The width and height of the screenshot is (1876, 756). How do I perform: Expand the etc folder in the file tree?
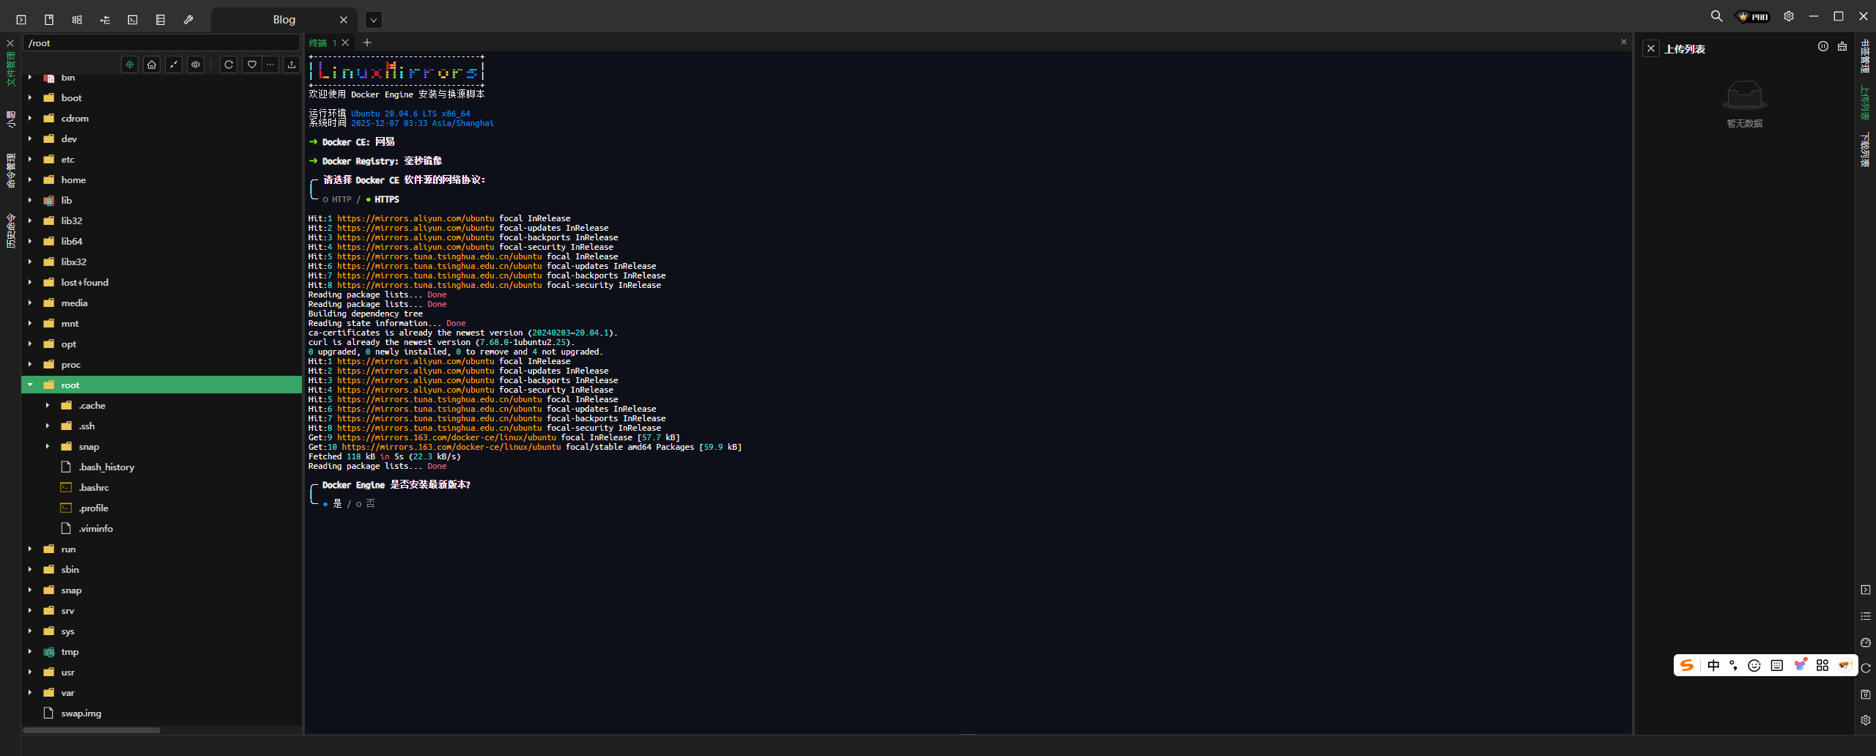tap(30, 159)
